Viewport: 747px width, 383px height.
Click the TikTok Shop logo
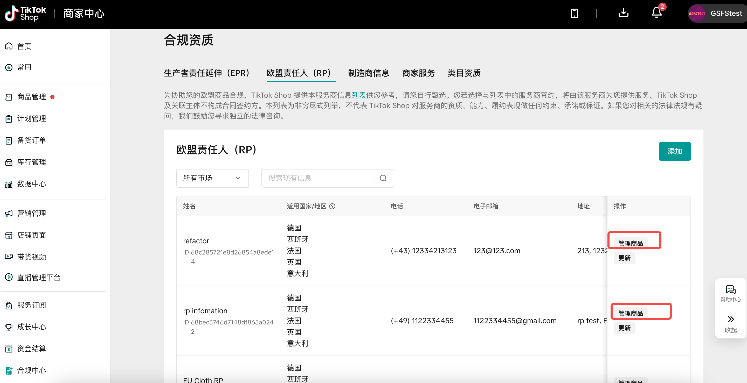[x=25, y=13]
